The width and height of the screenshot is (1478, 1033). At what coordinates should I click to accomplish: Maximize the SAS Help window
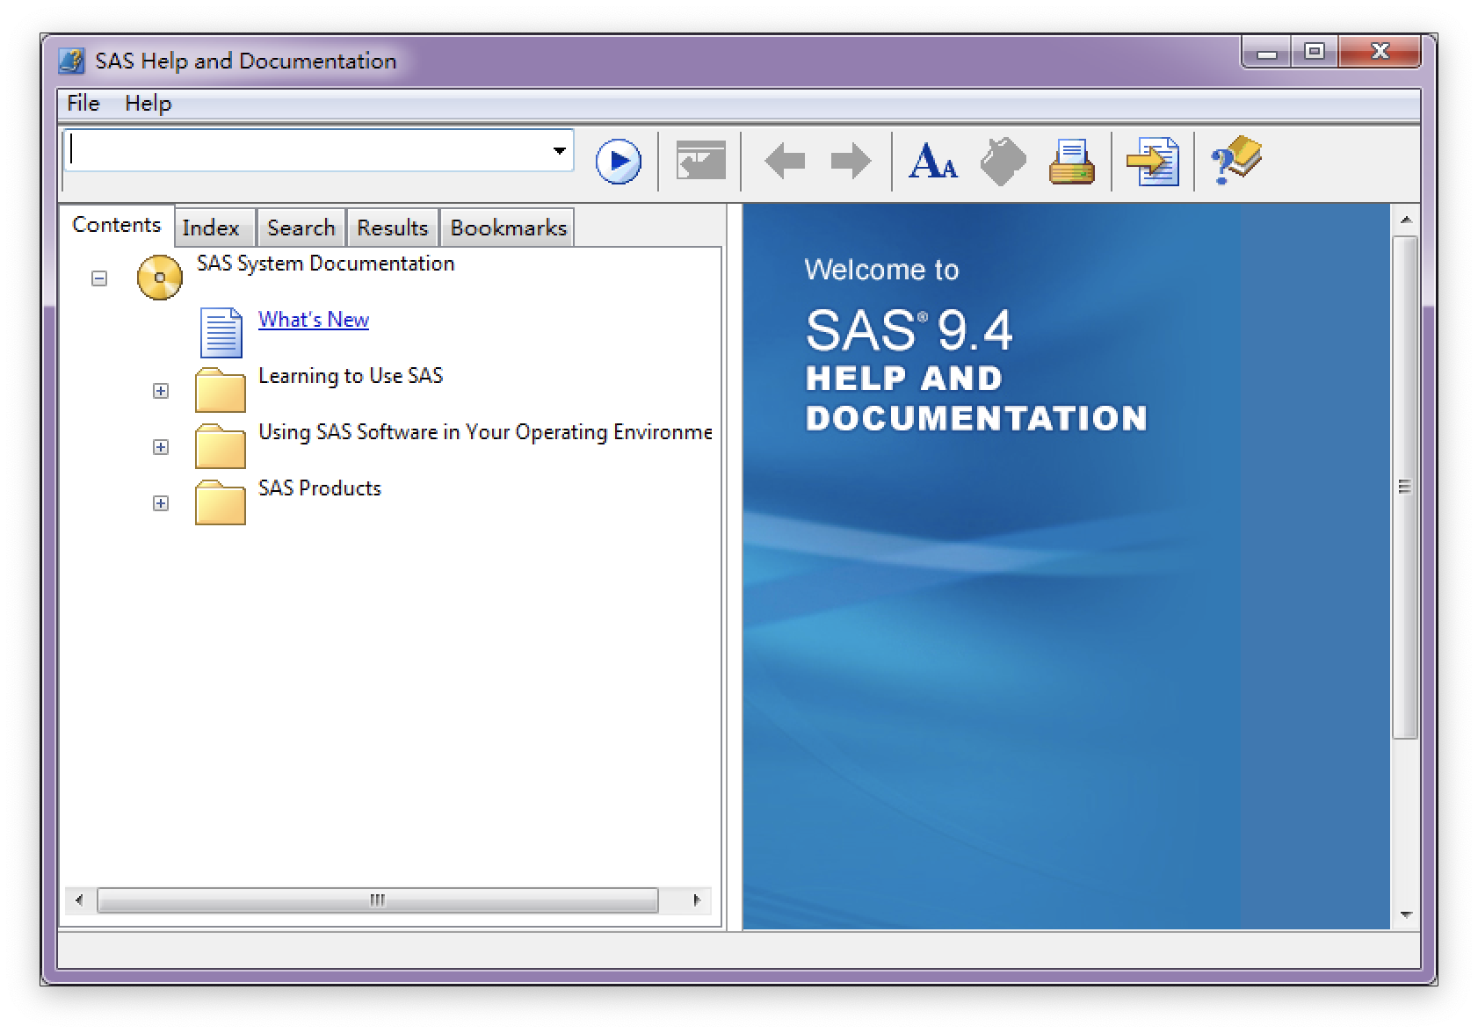[x=1314, y=52]
